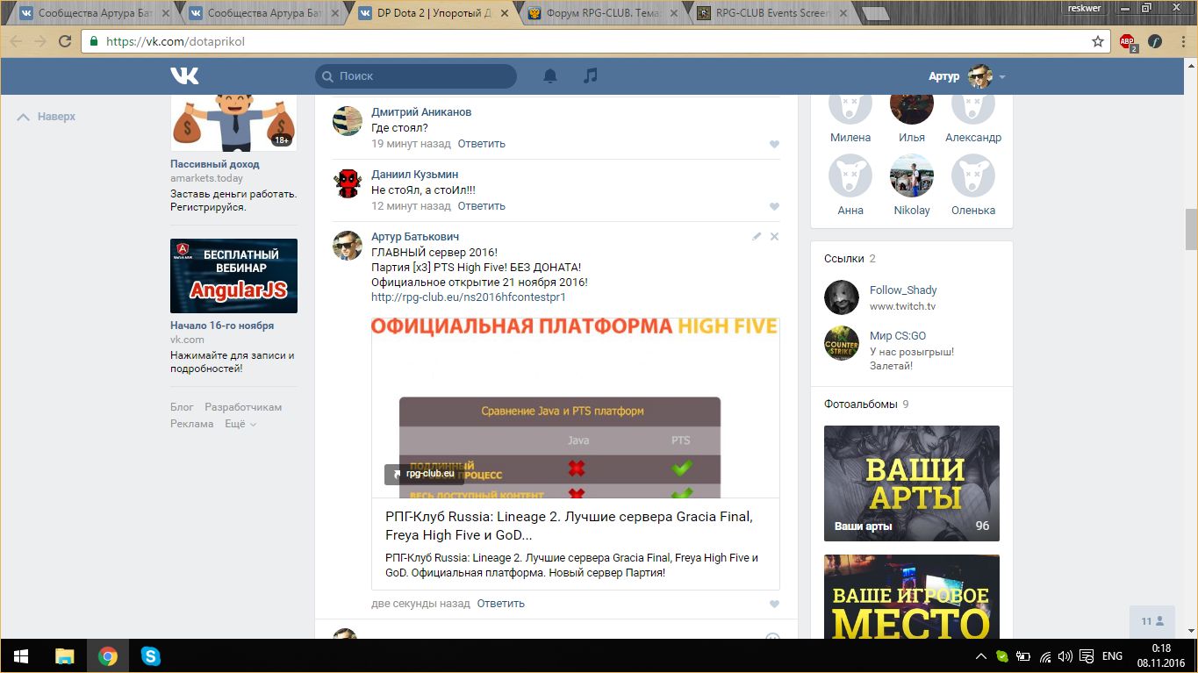
Task: Open the music player note icon
Action: [x=591, y=76]
